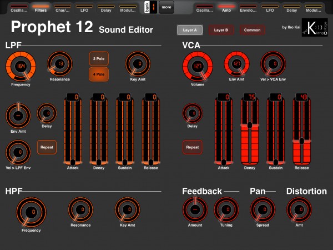
Task: Click the LPF Release slider
Action: 151,131
